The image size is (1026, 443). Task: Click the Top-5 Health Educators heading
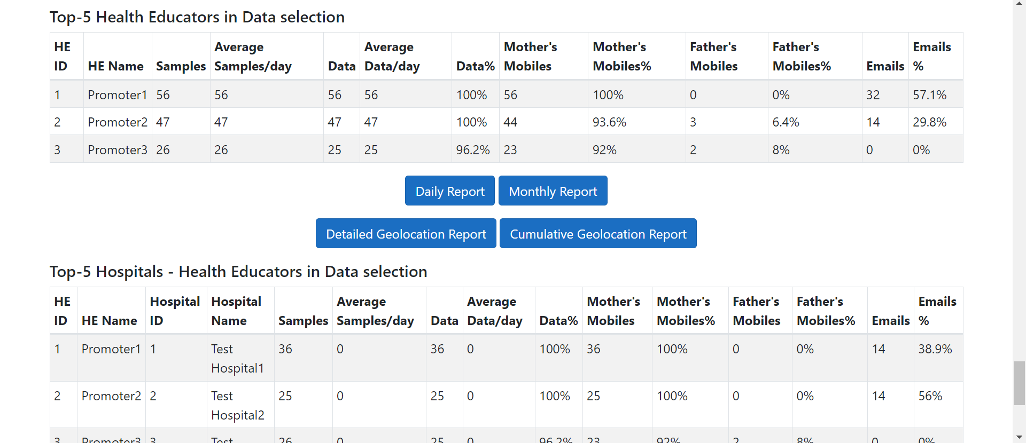coord(197,17)
